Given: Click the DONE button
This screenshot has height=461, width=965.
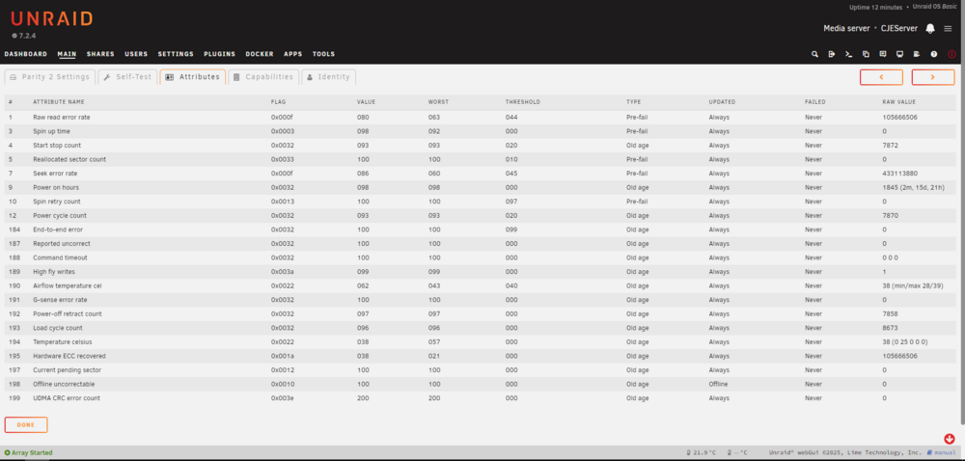Looking at the screenshot, I should [26, 424].
